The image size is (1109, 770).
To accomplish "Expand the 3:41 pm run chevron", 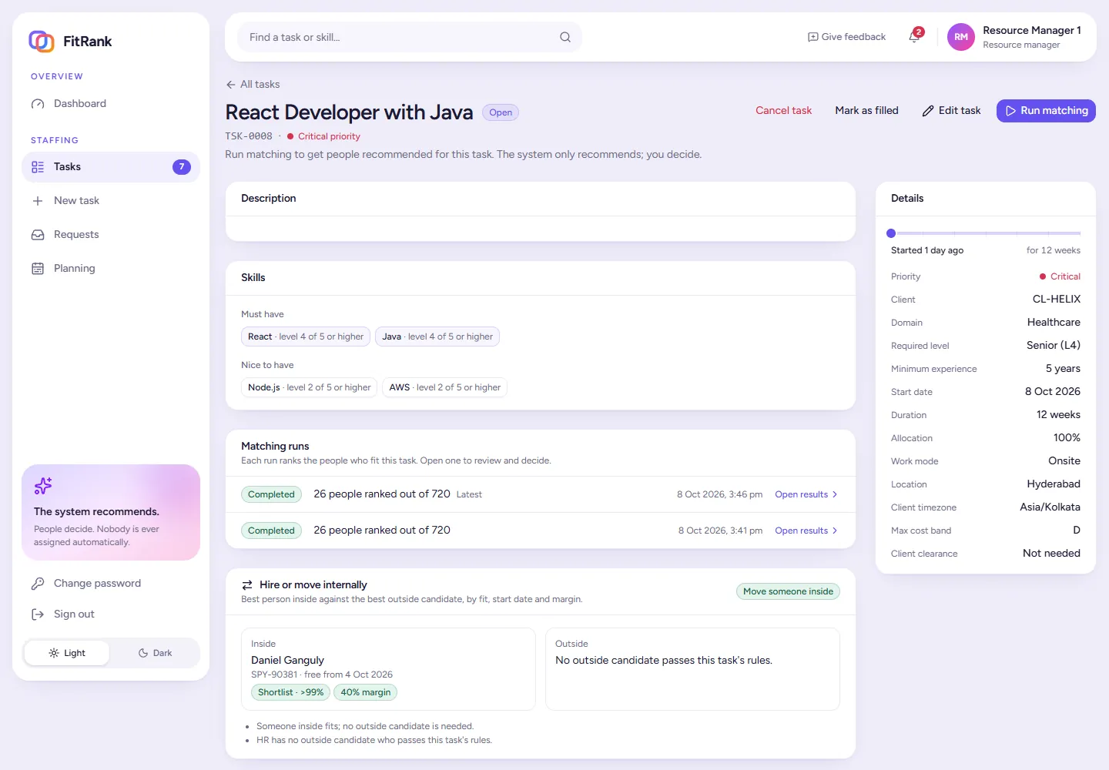I will (x=835, y=531).
